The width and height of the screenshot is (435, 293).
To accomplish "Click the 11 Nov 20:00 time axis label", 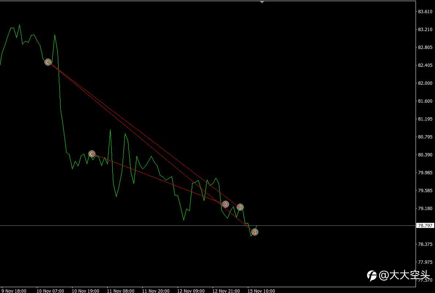I will coord(156,291).
